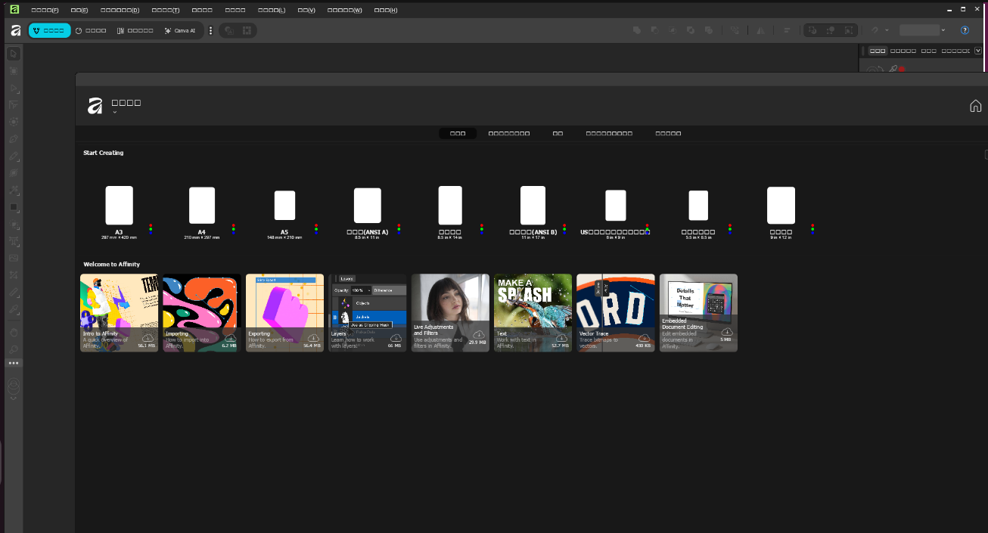Viewport: 988px width, 533px height.
Task: Open the menu ending in (H)
Action: 385,10
